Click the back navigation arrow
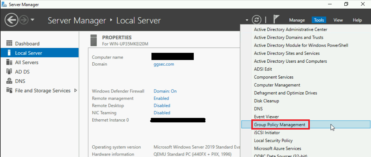Screen dimensions: 371x157 pyautogui.click(x=12, y=20)
